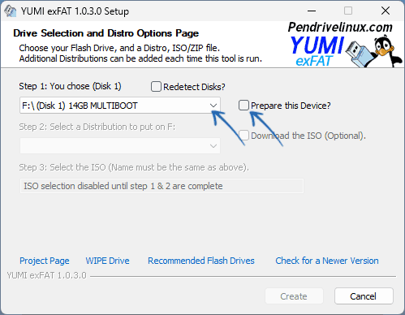This screenshot has width=405, height=315.
Task: Click the Pendrivelinux.com banner text
Action: [340, 28]
